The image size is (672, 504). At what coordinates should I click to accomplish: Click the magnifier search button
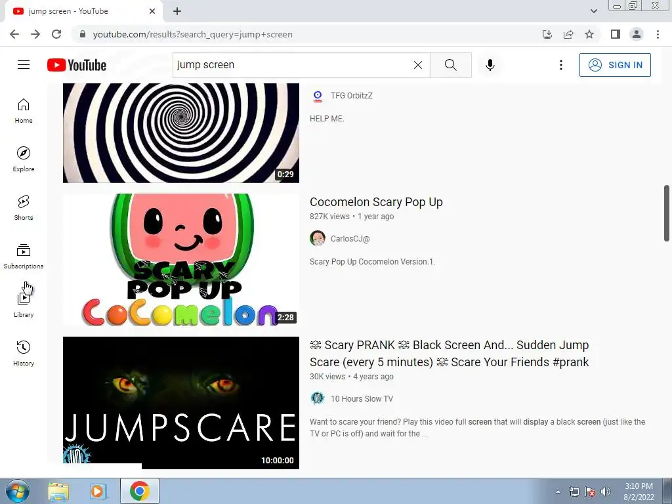tap(450, 65)
